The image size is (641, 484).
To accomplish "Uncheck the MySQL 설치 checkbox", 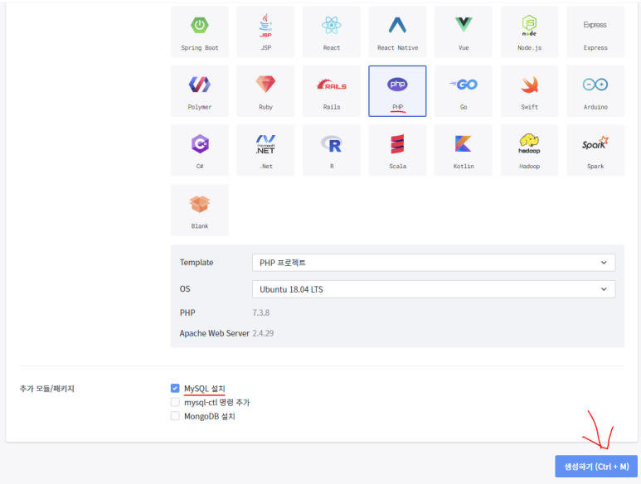I will click(175, 388).
